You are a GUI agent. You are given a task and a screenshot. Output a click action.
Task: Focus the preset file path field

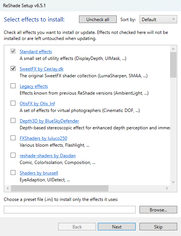[70, 210]
